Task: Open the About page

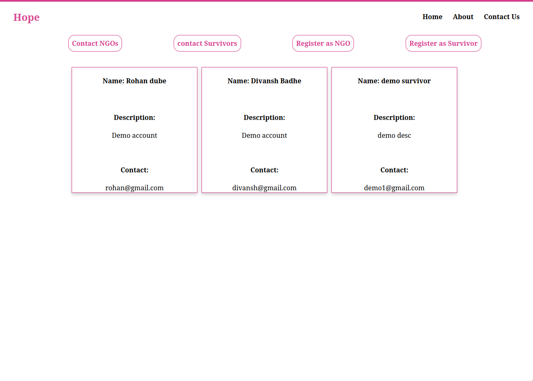Action: click(463, 17)
